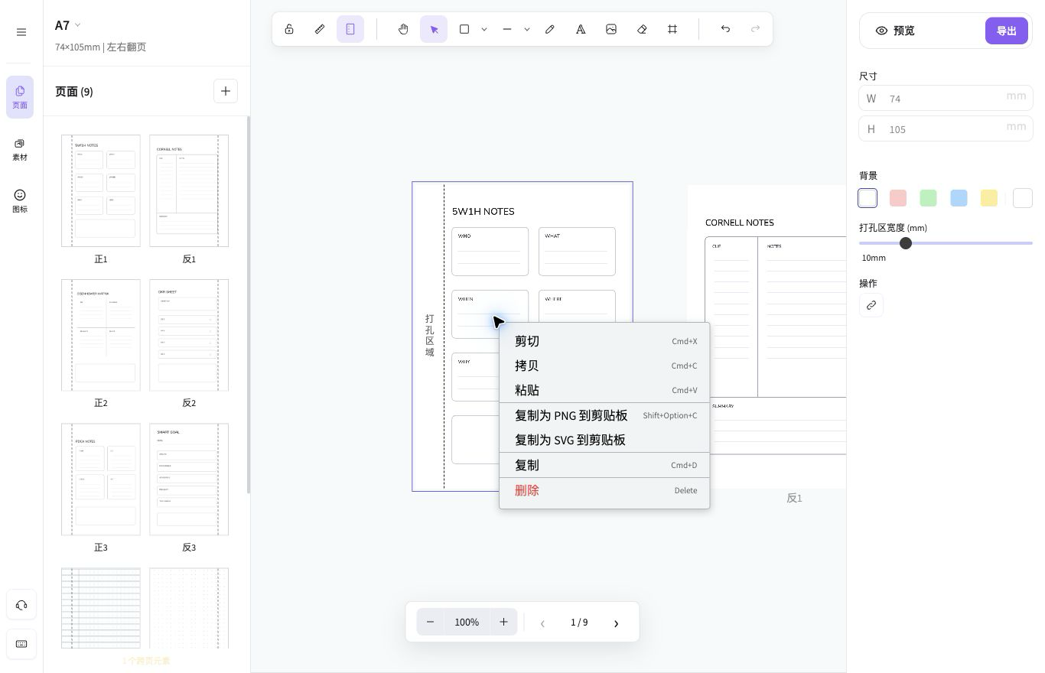Image resolution: width=1045 pixels, height=673 pixels.
Task: Open the 图标 sidebar panel
Action: 20,201
